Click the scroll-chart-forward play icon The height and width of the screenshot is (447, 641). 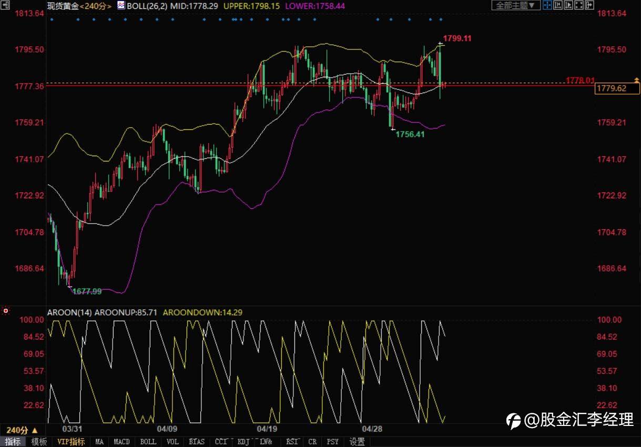click(x=568, y=5)
